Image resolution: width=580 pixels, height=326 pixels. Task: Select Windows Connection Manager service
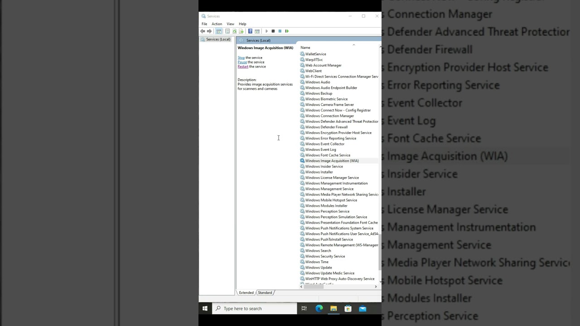329,116
